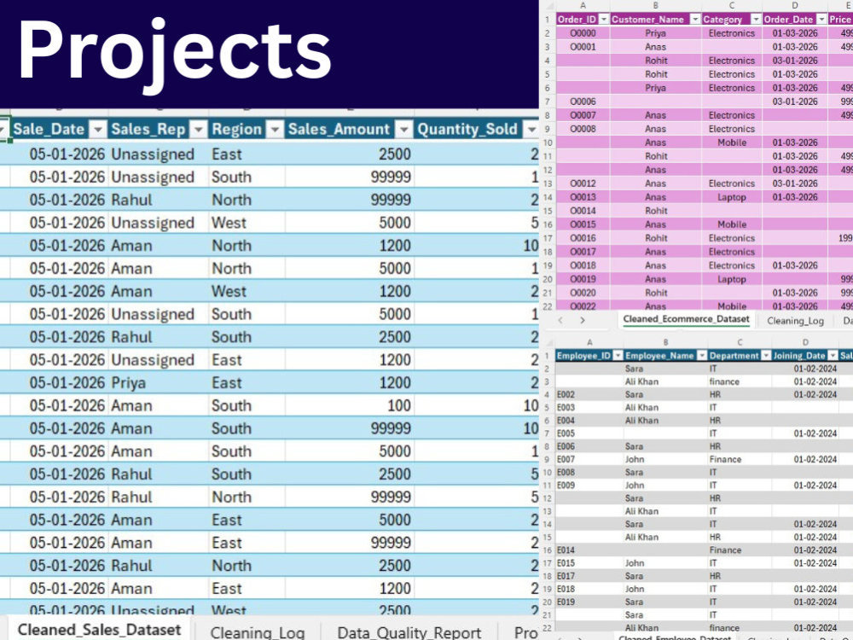
Task: Select column A header in the employee sheet
Action: click(x=589, y=342)
